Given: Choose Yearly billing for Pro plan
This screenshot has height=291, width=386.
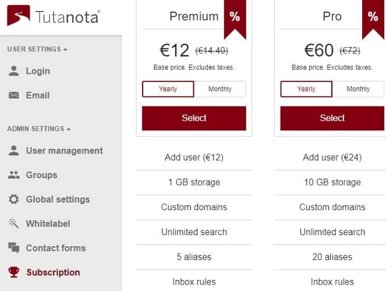Looking at the screenshot, I should (x=306, y=89).
